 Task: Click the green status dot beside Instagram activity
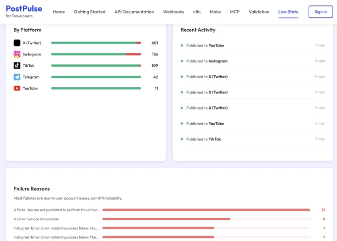click(x=182, y=61)
